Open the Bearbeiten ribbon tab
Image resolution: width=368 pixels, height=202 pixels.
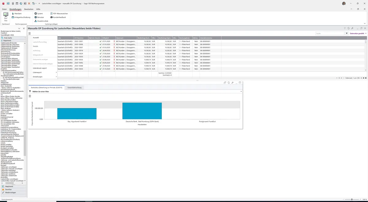click(29, 9)
